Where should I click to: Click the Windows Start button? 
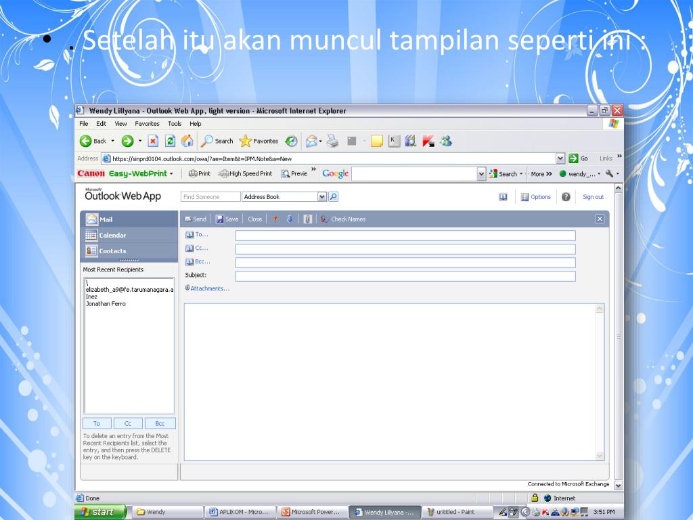coord(100,512)
